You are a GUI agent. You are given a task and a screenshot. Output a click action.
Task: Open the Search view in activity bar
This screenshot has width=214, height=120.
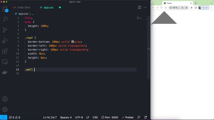click(5, 19)
